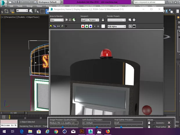
Task: Open the Group menu
Action: coord(29,6)
